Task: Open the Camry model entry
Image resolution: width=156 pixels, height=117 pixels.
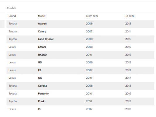Action: point(42,32)
